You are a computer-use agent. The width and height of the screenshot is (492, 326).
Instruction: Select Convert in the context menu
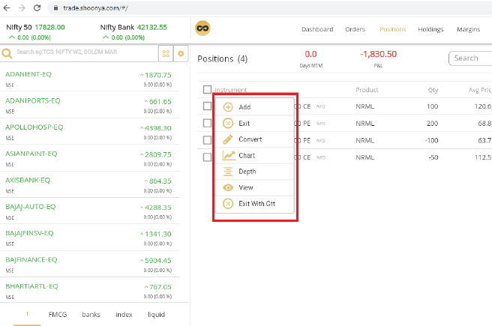[x=254, y=139]
